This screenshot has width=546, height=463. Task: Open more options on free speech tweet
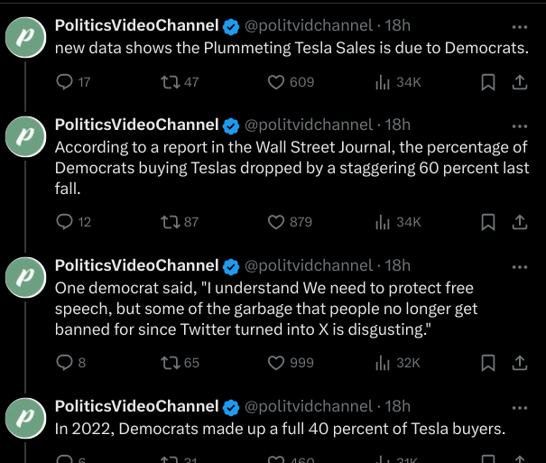click(x=520, y=267)
